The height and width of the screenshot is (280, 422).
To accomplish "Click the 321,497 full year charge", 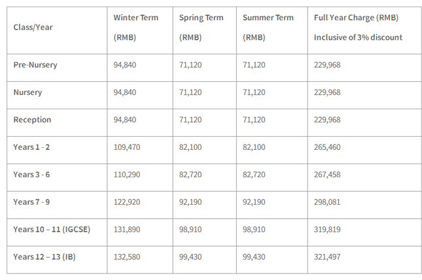I will [x=327, y=257].
